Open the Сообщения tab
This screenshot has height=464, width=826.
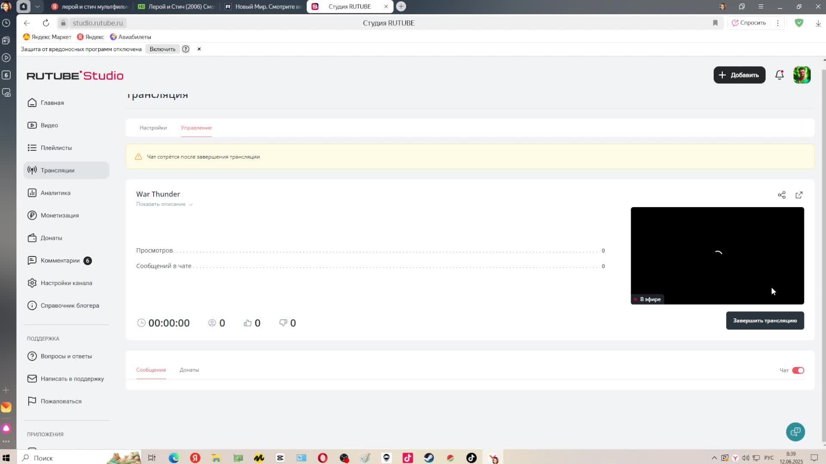tap(151, 370)
